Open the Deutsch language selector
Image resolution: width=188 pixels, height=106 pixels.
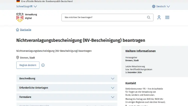161,6
